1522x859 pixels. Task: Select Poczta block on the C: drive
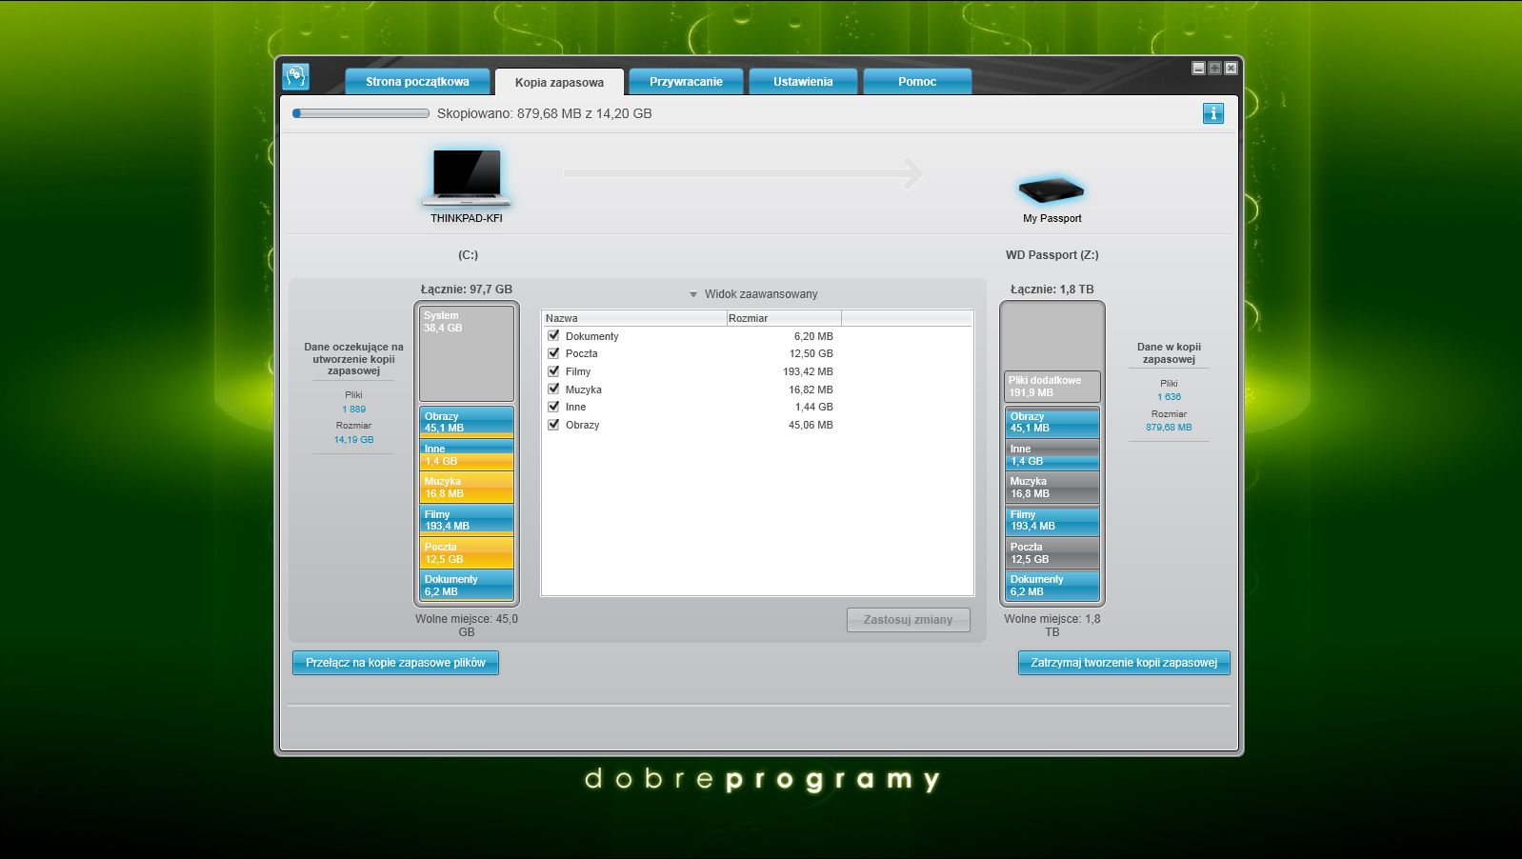[x=467, y=552]
